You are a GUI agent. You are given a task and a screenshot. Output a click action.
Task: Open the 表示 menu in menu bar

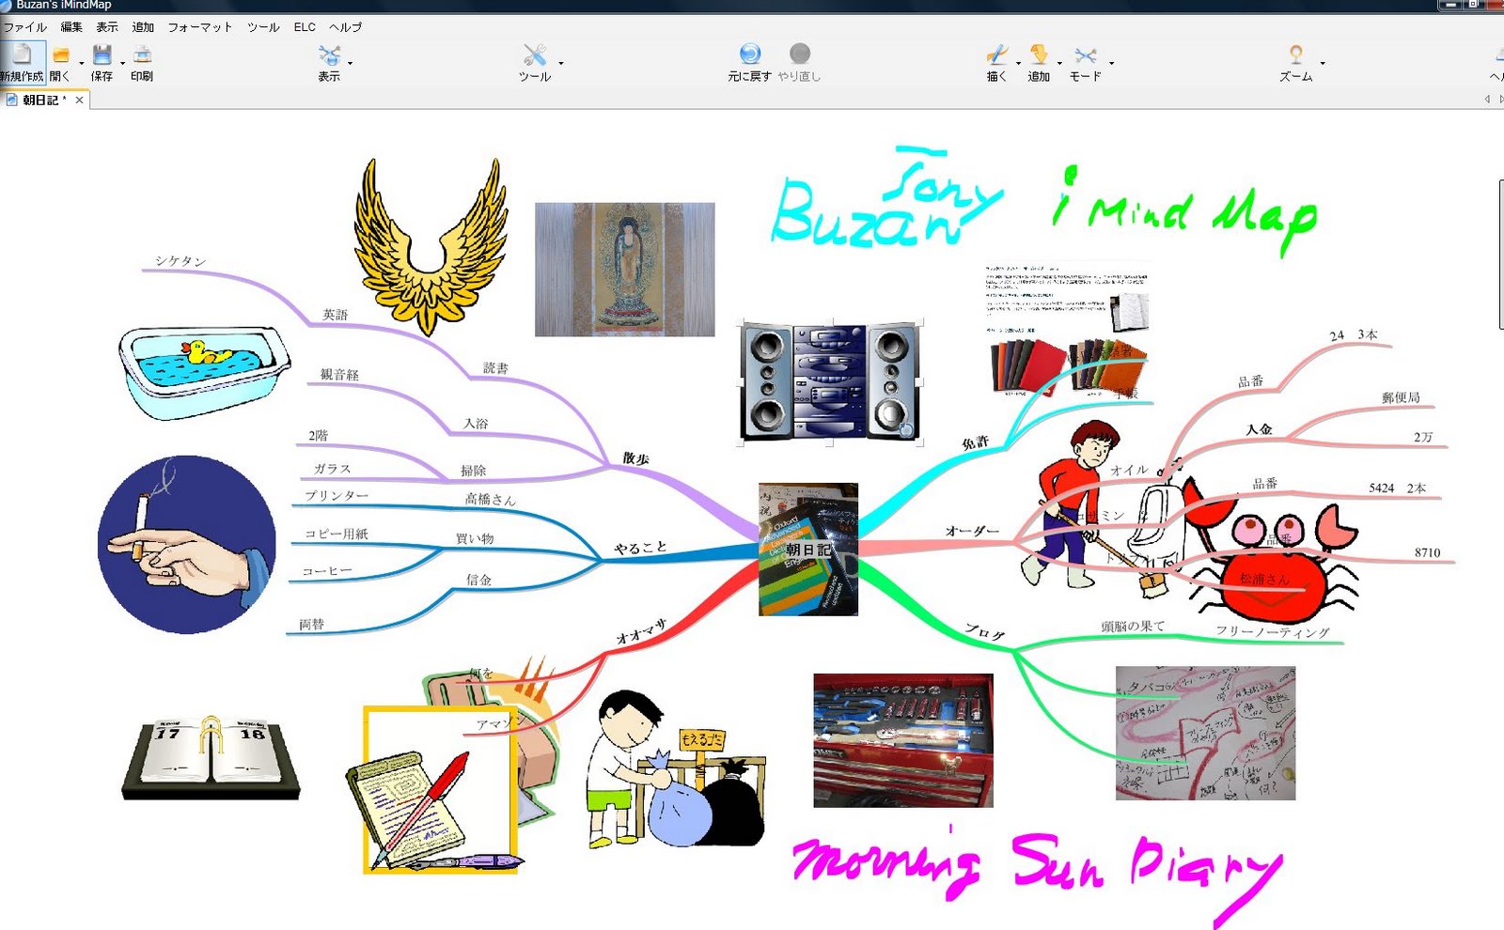pyautogui.click(x=107, y=27)
